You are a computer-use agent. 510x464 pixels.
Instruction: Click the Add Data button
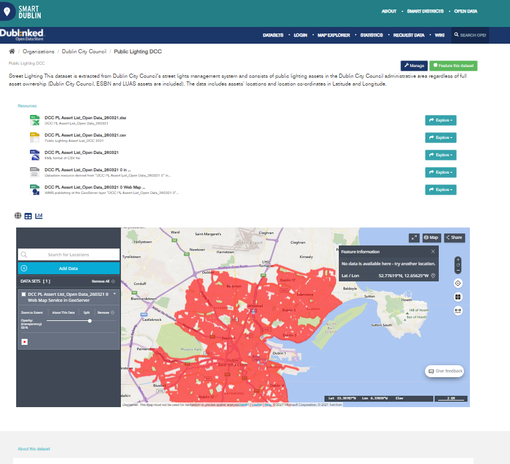point(69,269)
